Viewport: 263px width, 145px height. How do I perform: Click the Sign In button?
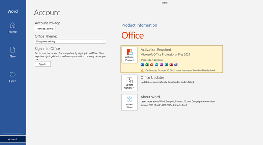(43, 64)
